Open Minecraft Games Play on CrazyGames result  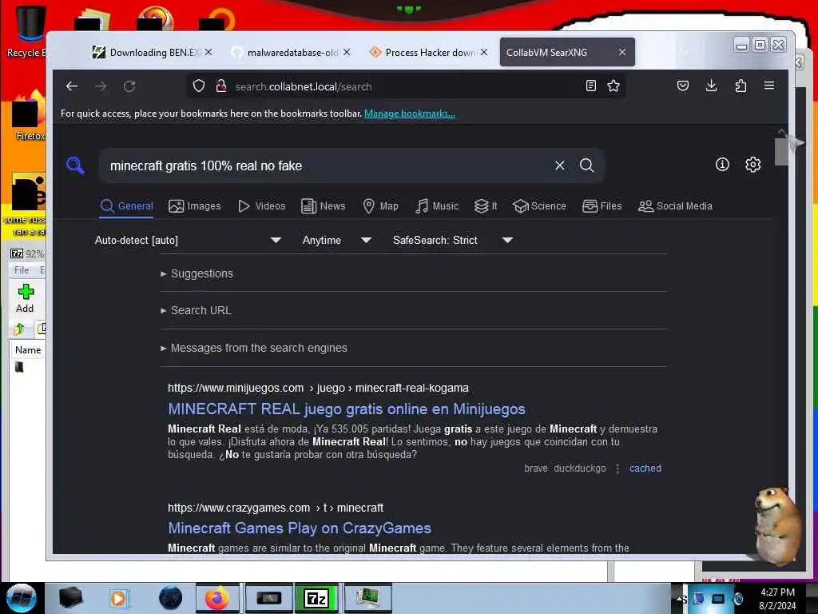click(x=300, y=528)
